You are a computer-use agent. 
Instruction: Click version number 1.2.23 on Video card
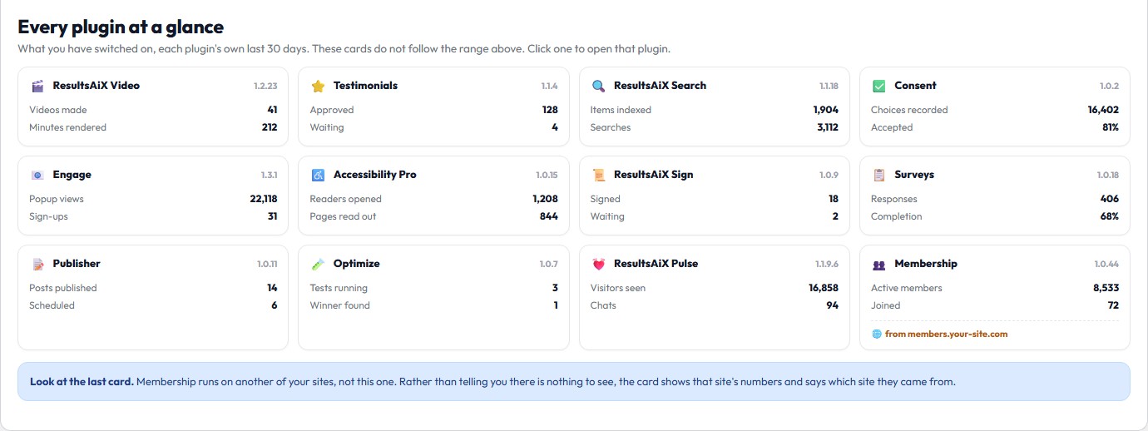(x=265, y=86)
